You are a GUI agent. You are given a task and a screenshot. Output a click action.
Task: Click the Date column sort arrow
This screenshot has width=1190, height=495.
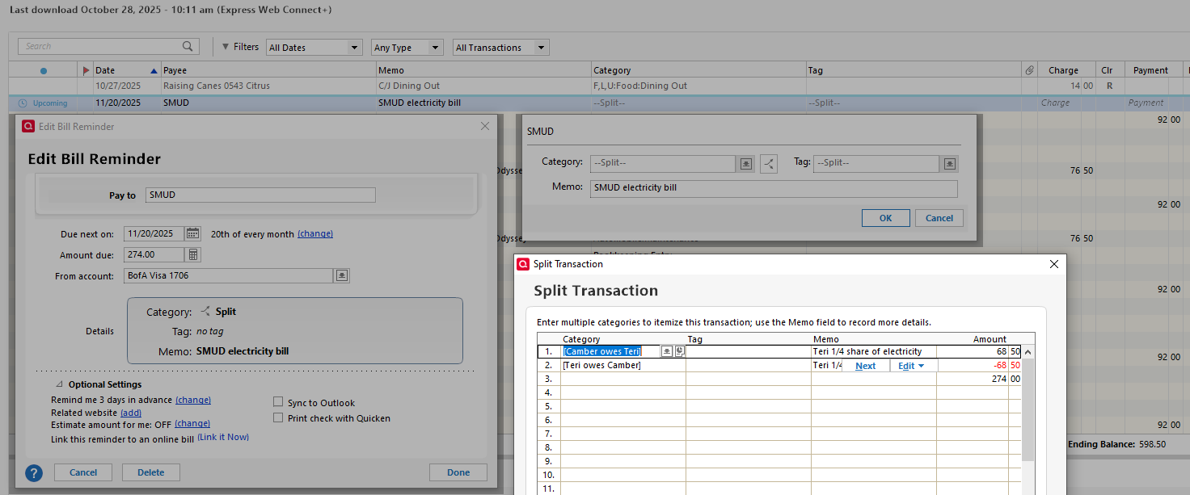click(x=154, y=70)
